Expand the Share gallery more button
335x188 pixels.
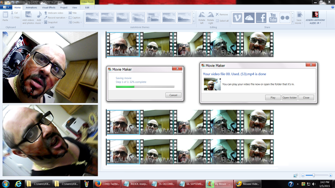(292, 22)
